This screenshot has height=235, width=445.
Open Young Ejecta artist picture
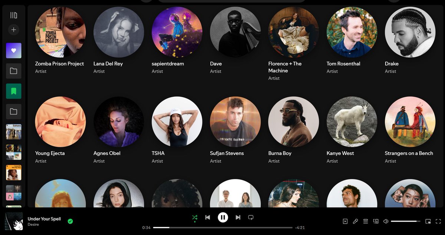60,122
